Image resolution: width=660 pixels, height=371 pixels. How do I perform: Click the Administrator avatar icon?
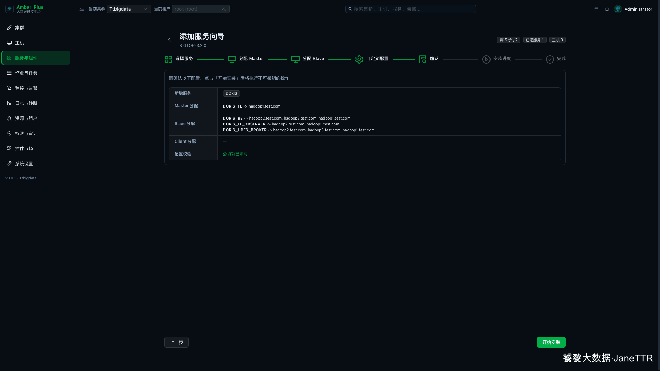pos(618,9)
